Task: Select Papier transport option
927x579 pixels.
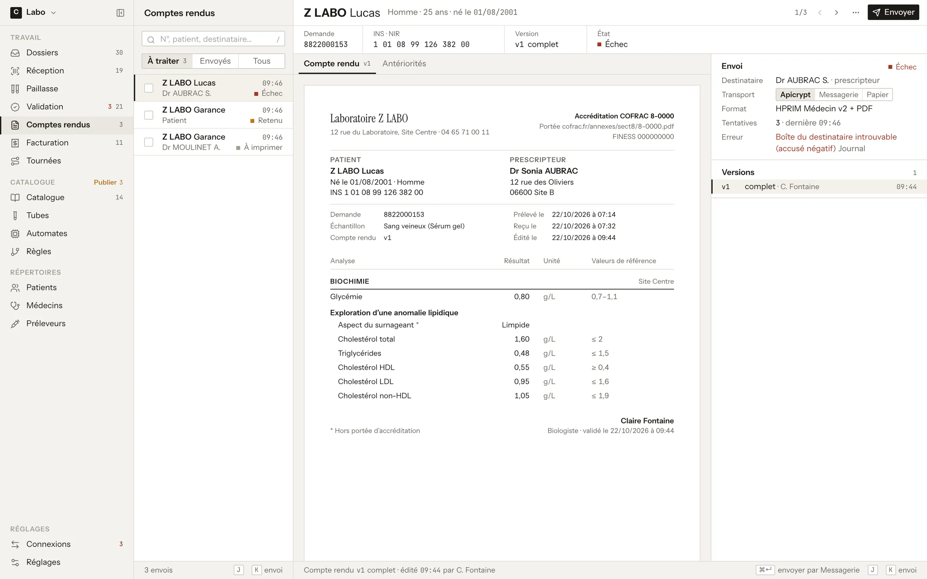Action: click(877, 95)
